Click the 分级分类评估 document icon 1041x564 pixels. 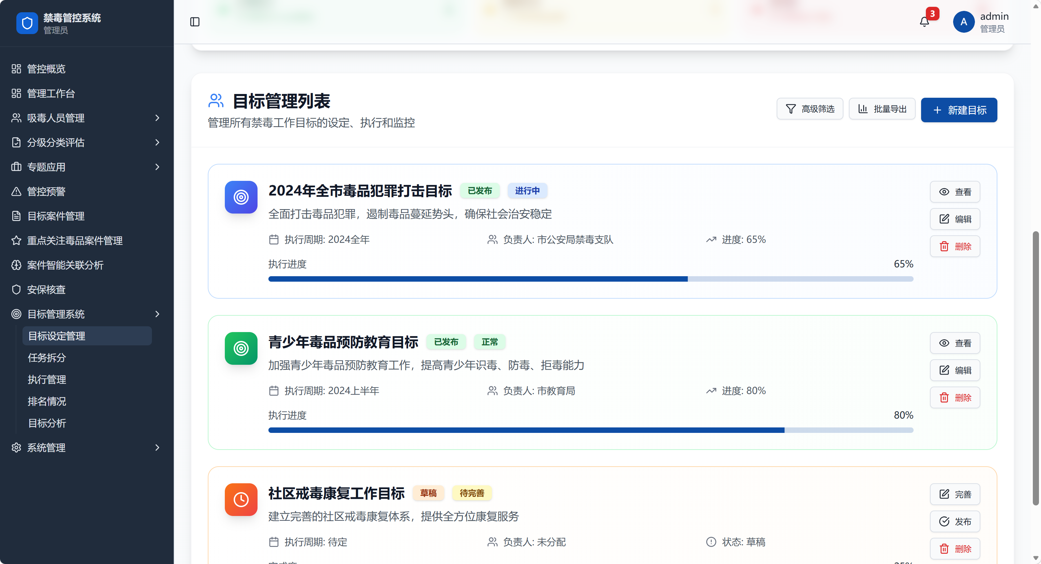(16, 142)
